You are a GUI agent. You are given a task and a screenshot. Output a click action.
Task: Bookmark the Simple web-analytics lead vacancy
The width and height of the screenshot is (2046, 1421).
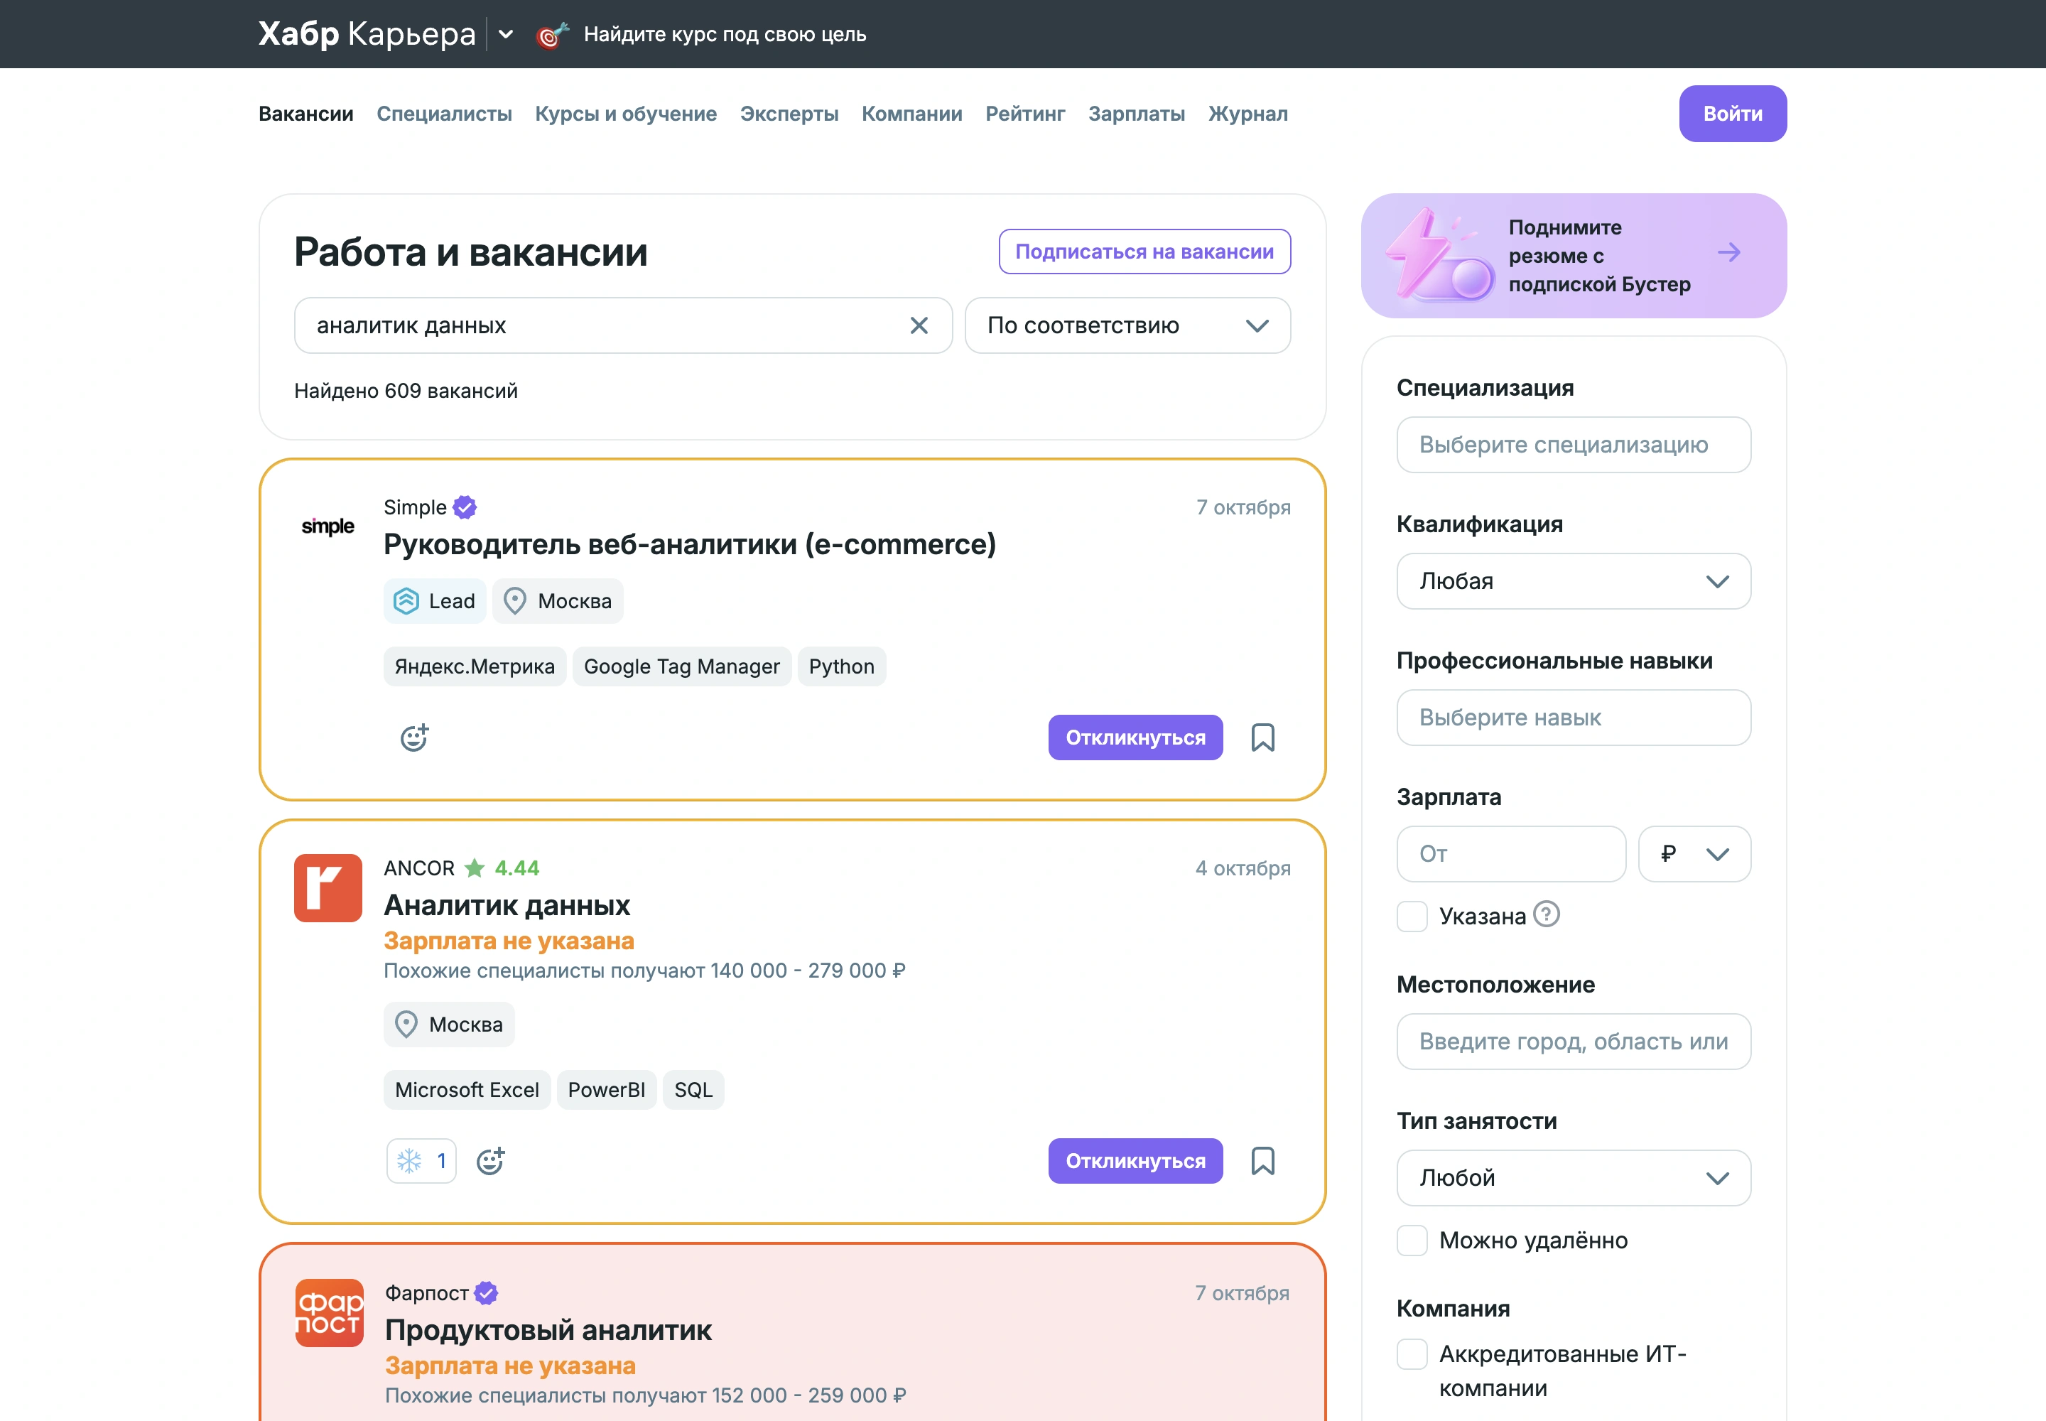click(x=1262, y=737)
